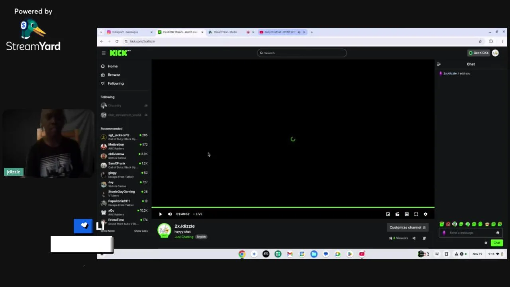This screenshot has width=510, height=287.
Task: Open the 9:15 system status tray
Action: (496, 254)
